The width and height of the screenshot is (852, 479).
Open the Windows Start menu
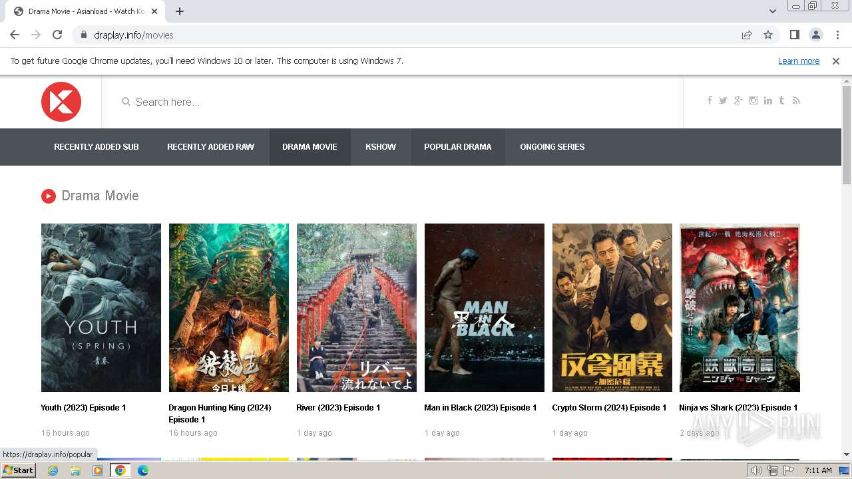19,470
